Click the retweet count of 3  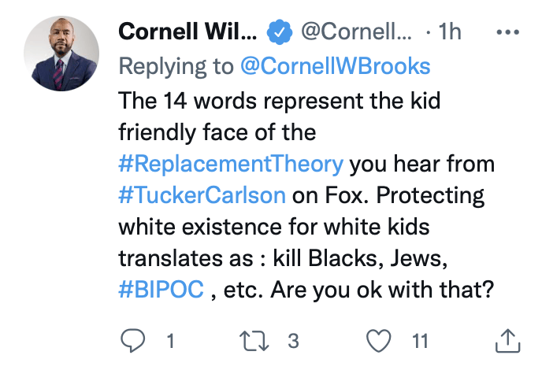[293, 341]
